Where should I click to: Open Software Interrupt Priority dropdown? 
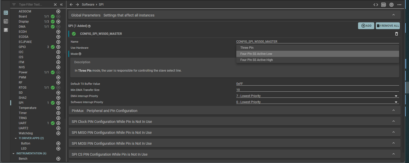pyautogui.click(x=396, y=102)
